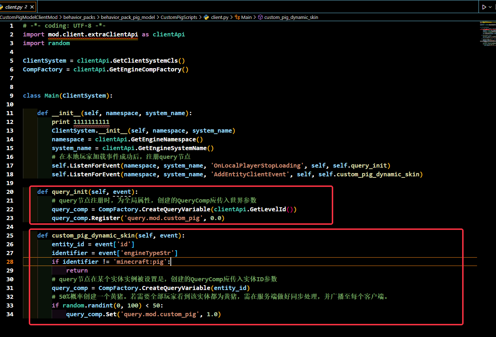496x337 pixels.
Task: Click line number 28 in gutter
Action: tap(10, 262)
